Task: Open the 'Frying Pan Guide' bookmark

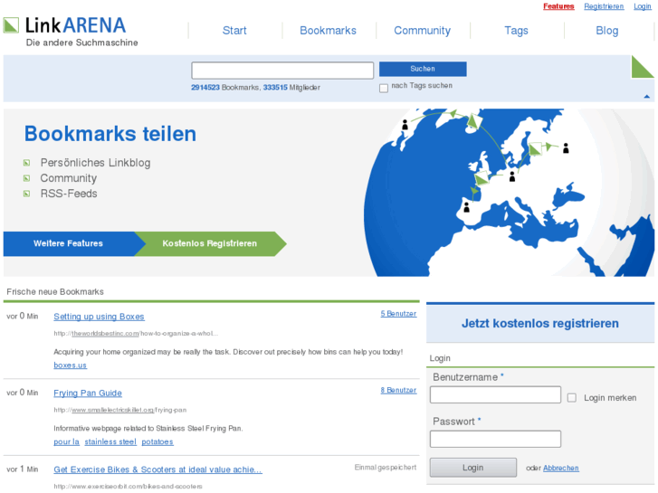Action: 88,393
